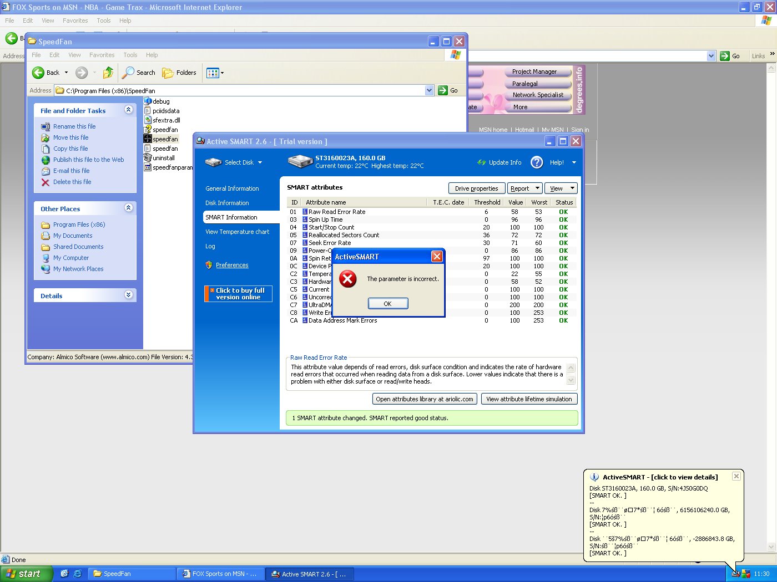This screenshot has width=777, height=582.
Task: Click OK in ActiveSMART error dialog
Action: coord(388,303)
